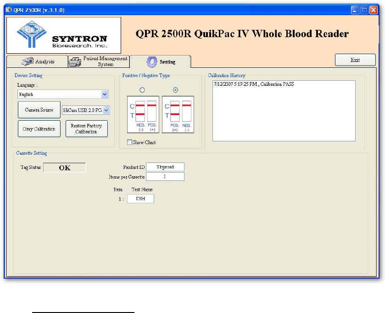Screen dimensions: 385x313
Task: Select the POS/NEG type radio button
Action: 175,90
